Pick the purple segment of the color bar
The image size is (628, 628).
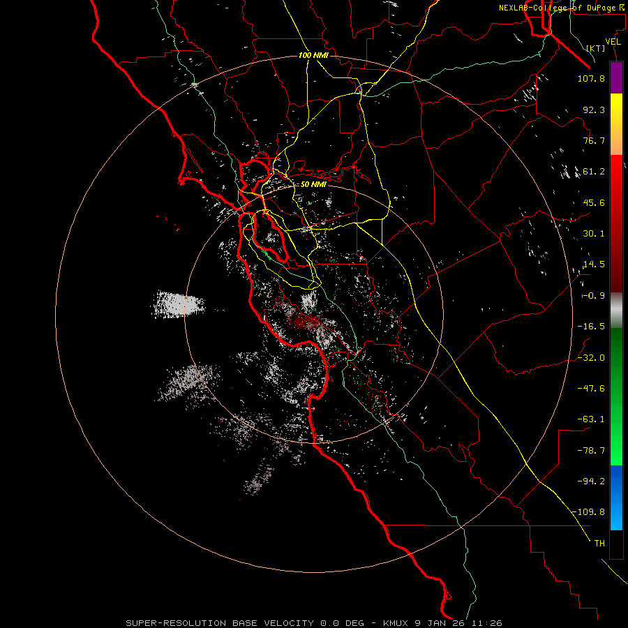616,77
